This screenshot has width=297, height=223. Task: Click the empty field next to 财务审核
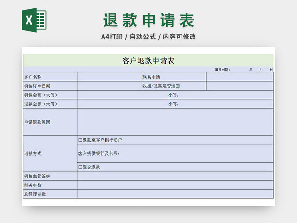(x=175, y=185)
